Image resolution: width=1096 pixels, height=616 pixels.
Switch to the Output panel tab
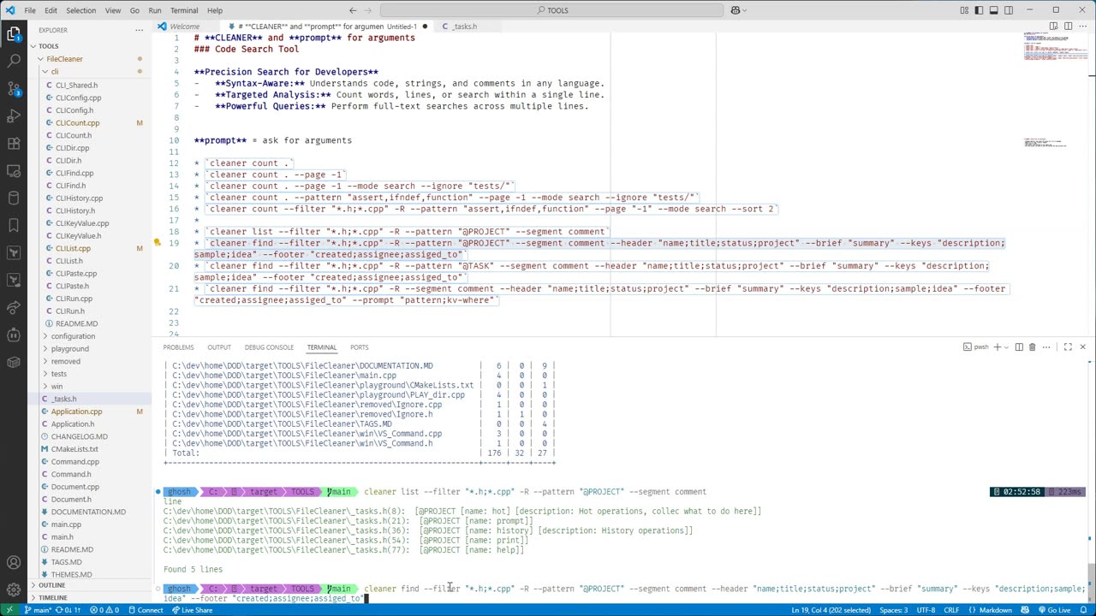click(x=219, y=347)
